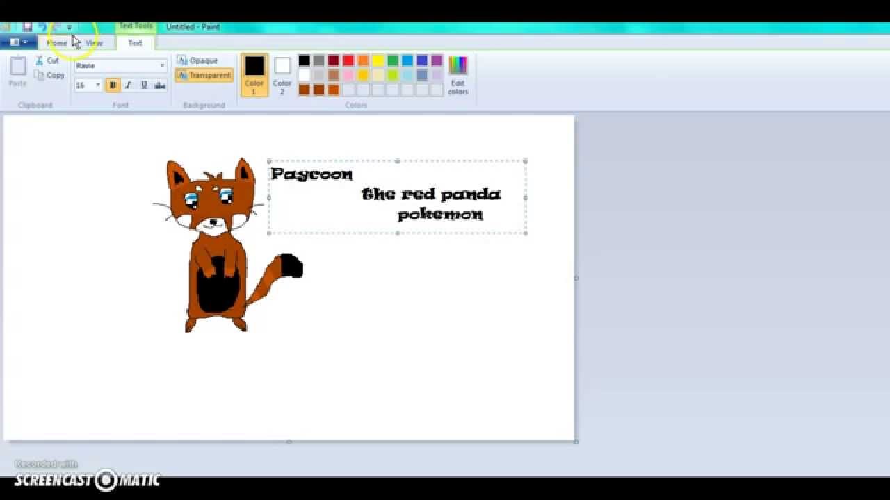
Task: Toggle Underline text formatting
Action: [144, 85]
